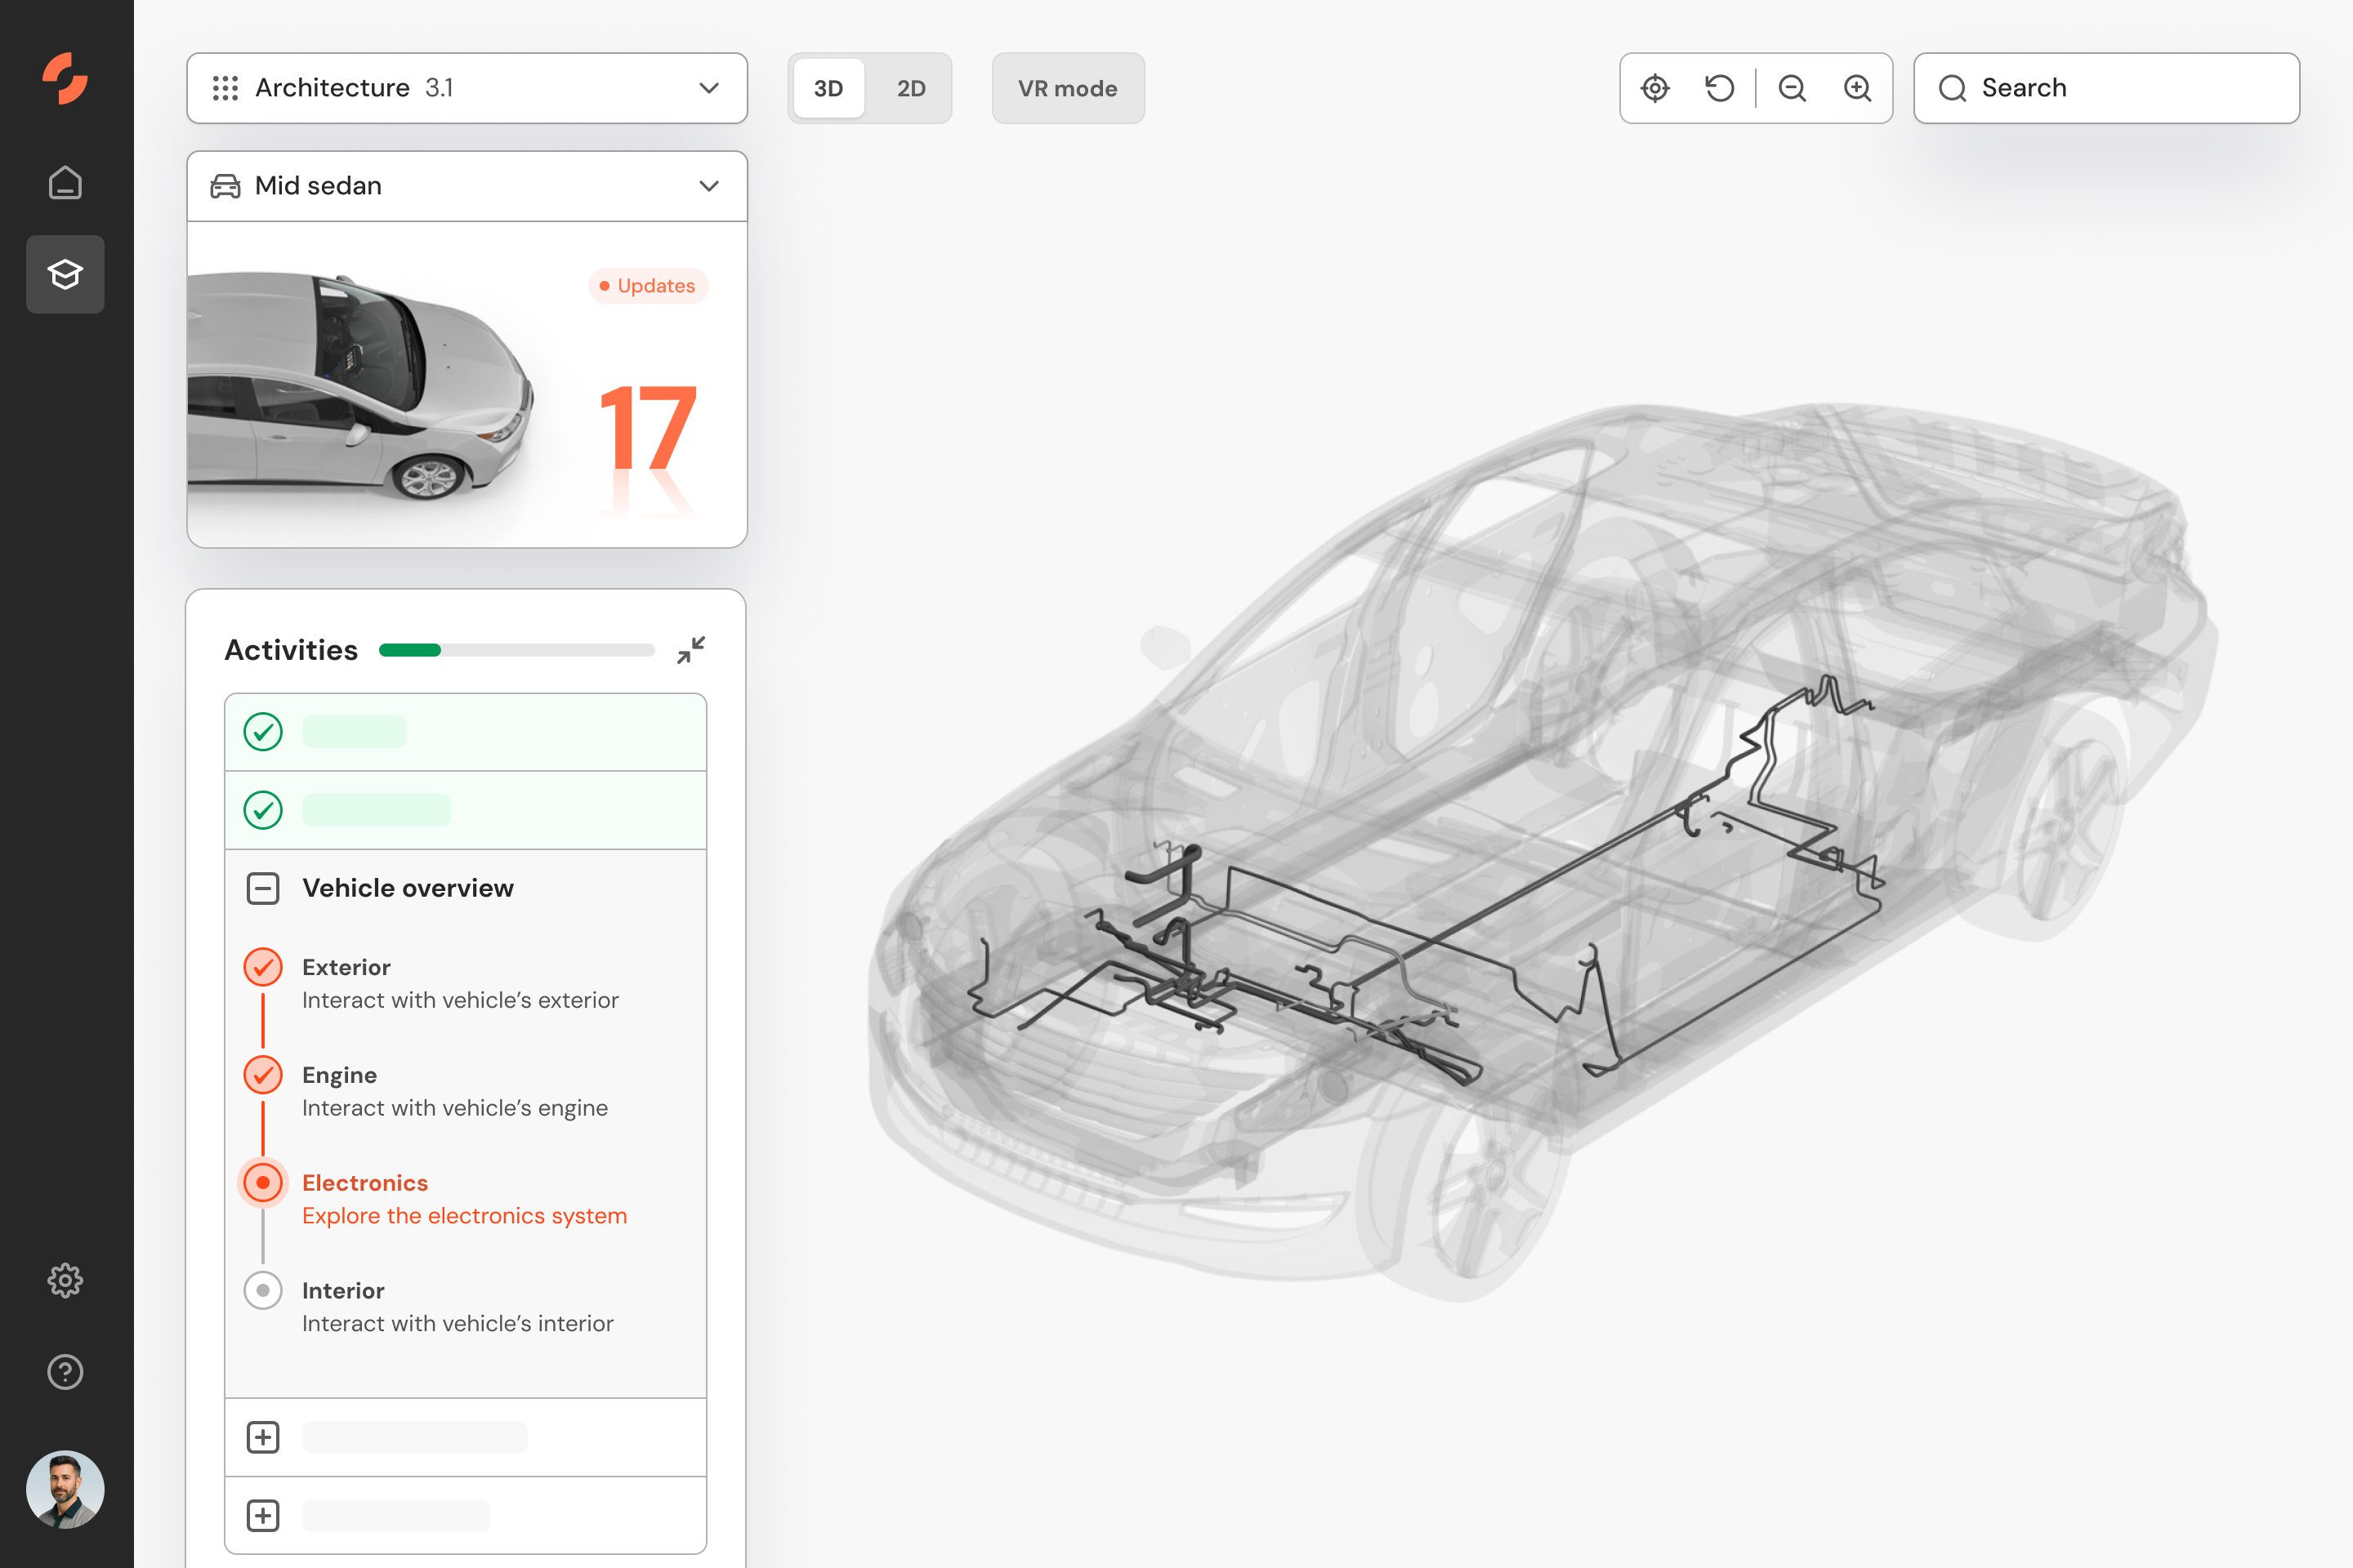Recenter view with the target icon

click(x=1656, y=88)
